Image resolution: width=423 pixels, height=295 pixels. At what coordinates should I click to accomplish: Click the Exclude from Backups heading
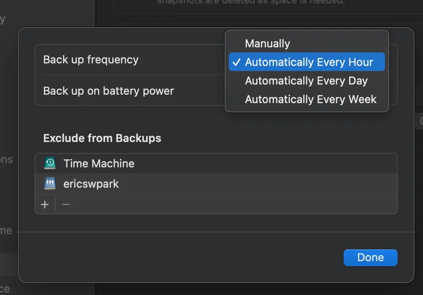pos(102,138)
